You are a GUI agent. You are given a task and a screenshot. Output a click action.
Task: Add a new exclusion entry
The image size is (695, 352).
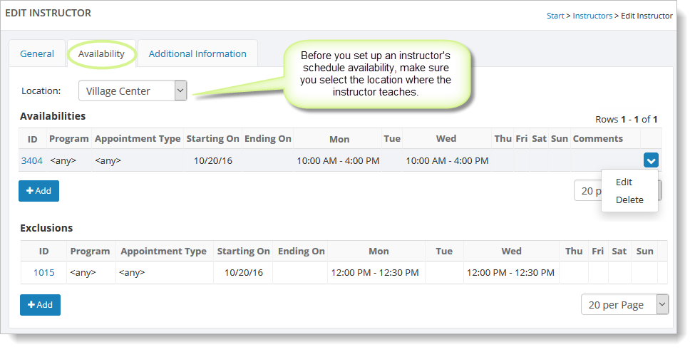click(x=40, y=305)
